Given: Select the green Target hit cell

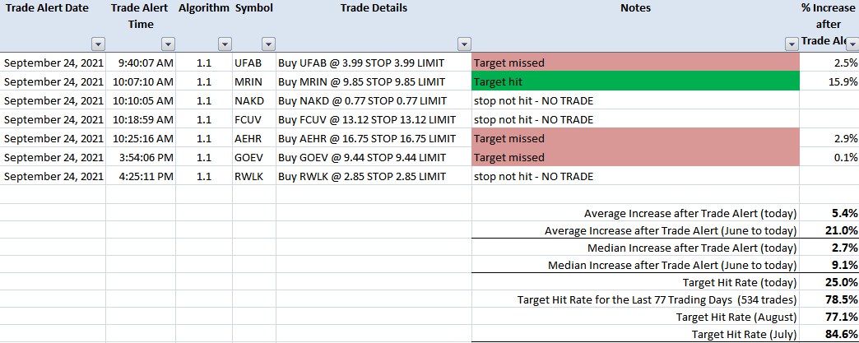Looking at the screenshot, I should 635,81.
